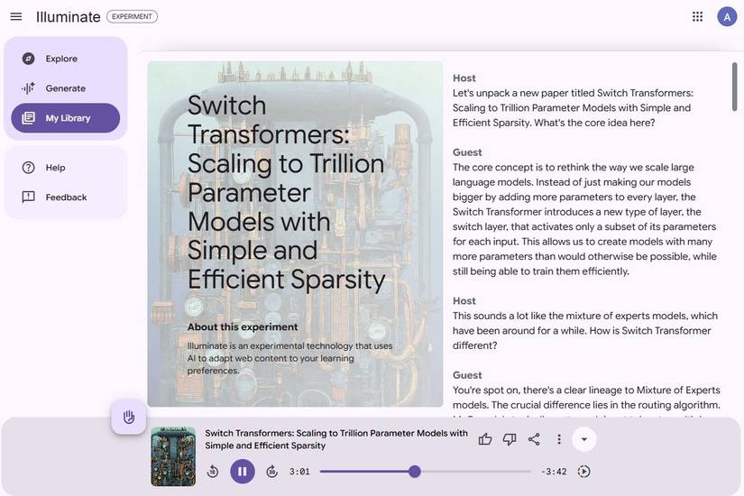Click the raise hand button
The width and height of the screenshot is (744, 496).
coord(129,417)
